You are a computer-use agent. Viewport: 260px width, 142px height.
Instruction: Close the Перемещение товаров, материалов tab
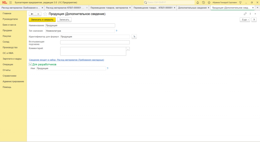click(130, 8)
